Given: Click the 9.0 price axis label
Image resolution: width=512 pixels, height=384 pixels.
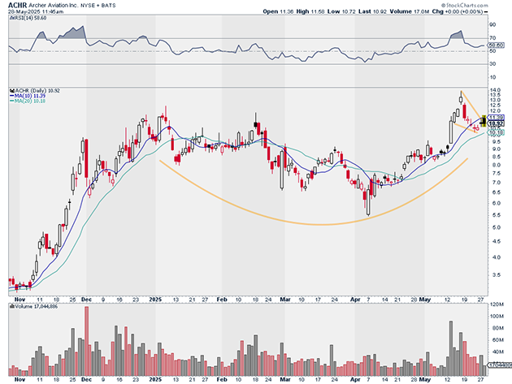Looking at the screenshot, I should (x=496, y=149).
